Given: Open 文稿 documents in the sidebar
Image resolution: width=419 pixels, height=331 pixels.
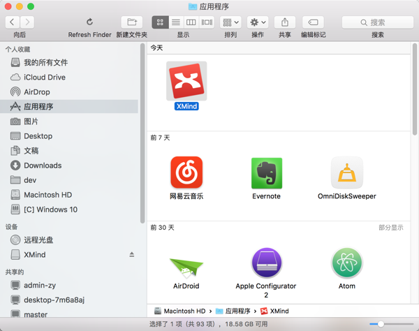Looking at the screenshot, I should 69,151.
